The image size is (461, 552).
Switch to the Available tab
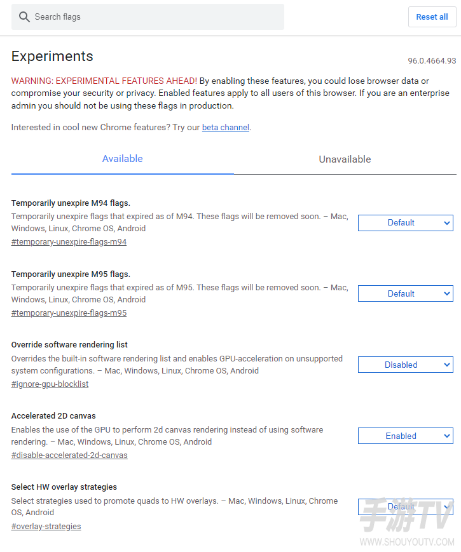[122, 159]
